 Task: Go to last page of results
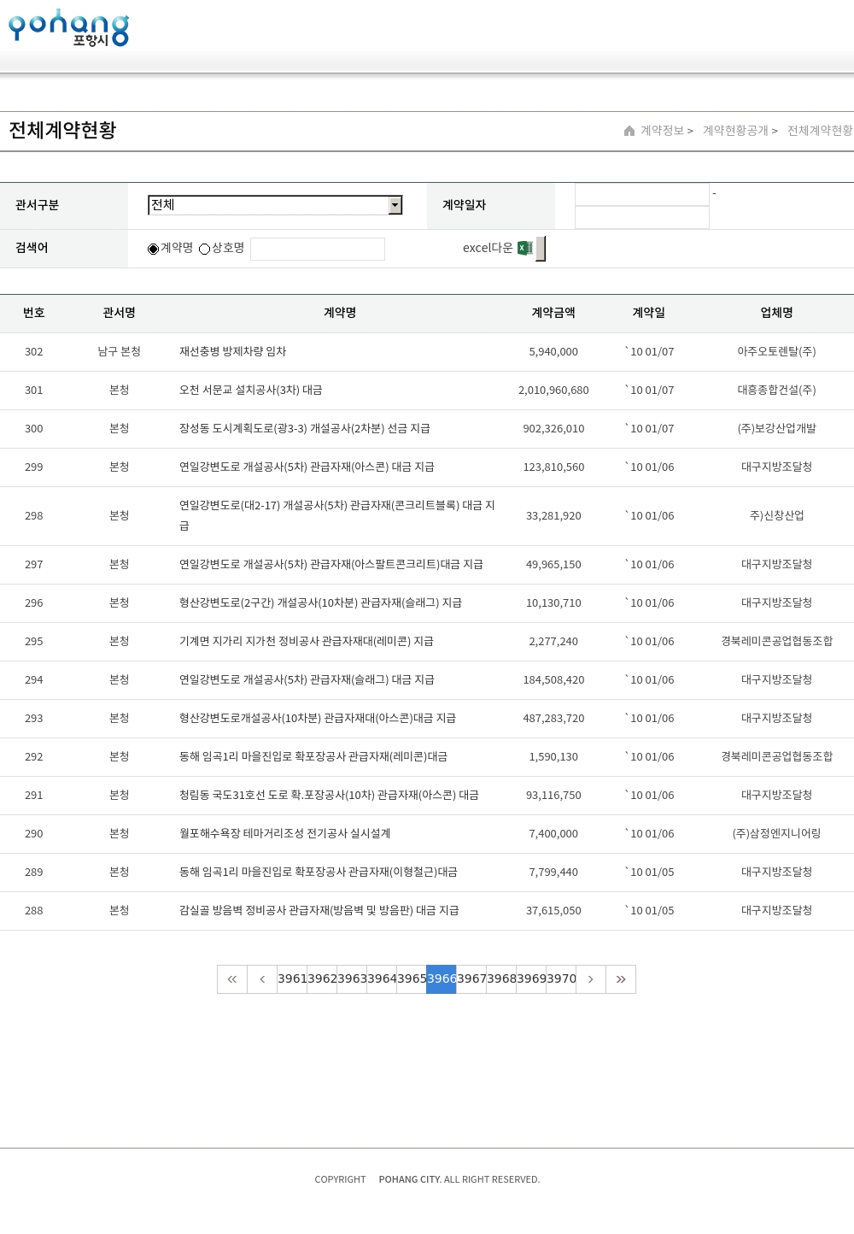click(x=621, y=979)
